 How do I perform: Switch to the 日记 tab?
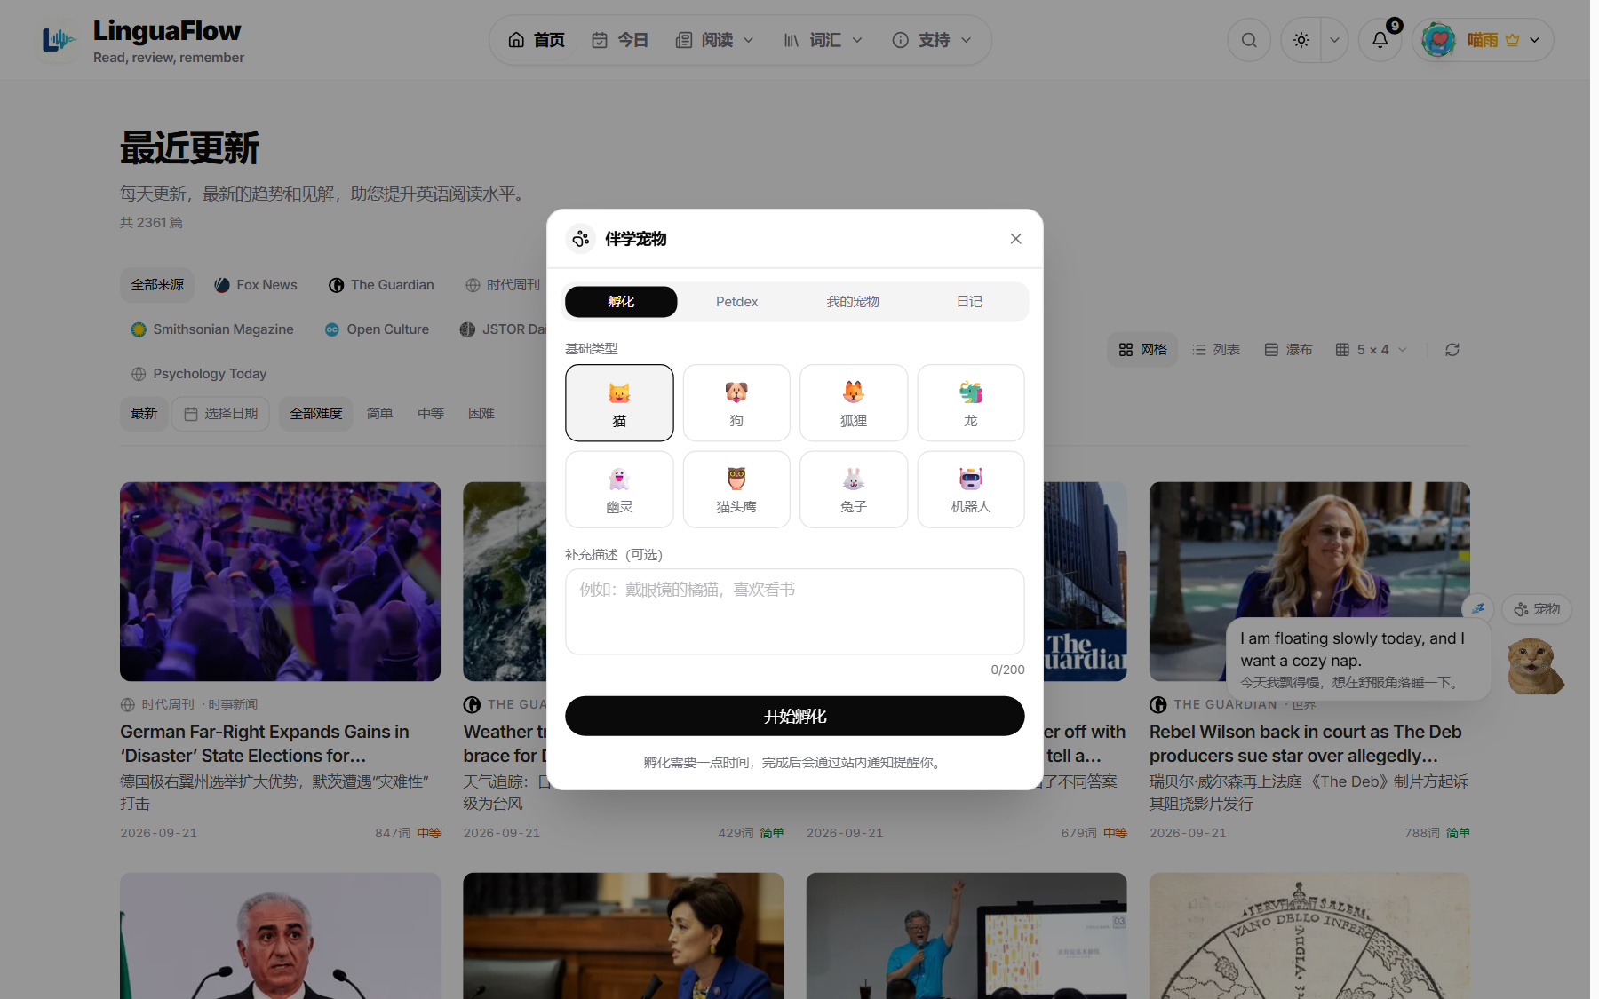click(969, 302)
